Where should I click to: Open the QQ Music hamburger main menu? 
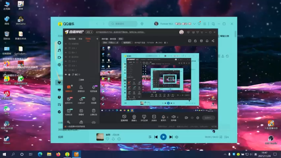pyautogui.click(x=204, y=24)
